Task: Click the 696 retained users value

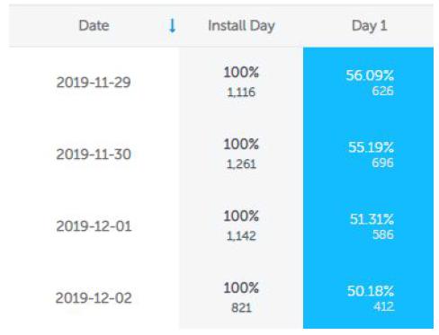Action: pos(382,163)
